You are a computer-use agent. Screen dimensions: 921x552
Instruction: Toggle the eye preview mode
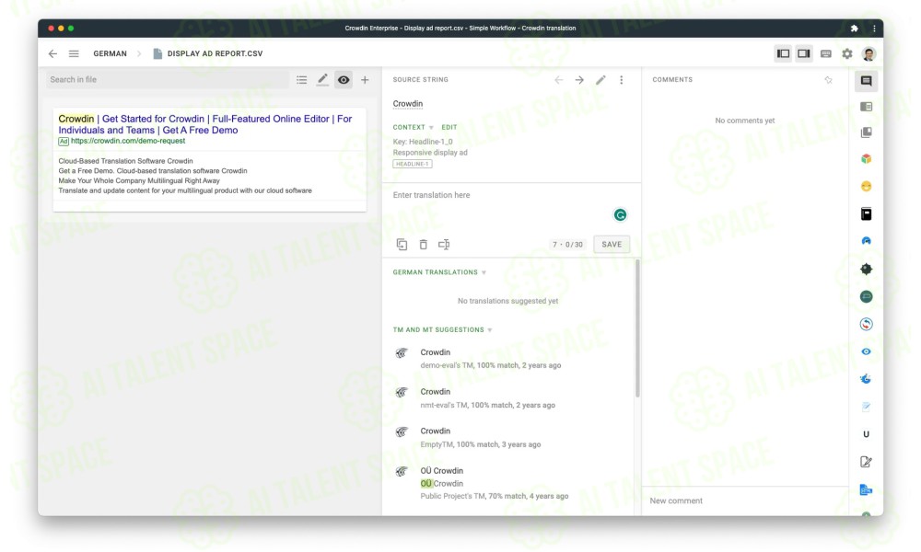coord(344,80)
